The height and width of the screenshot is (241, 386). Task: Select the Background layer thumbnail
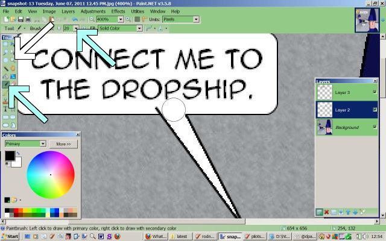coord(324,127)
